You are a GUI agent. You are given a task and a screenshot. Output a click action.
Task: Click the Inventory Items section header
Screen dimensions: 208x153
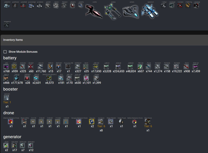coord(13,40)
